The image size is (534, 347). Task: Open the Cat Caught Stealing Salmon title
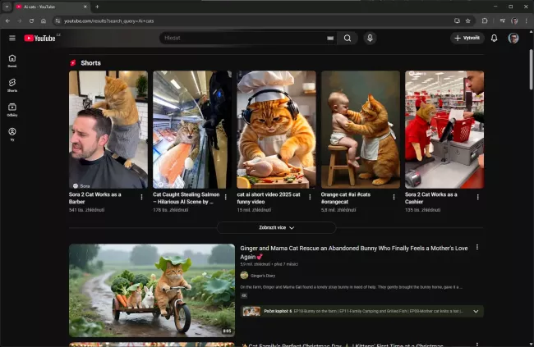[186, 198]
